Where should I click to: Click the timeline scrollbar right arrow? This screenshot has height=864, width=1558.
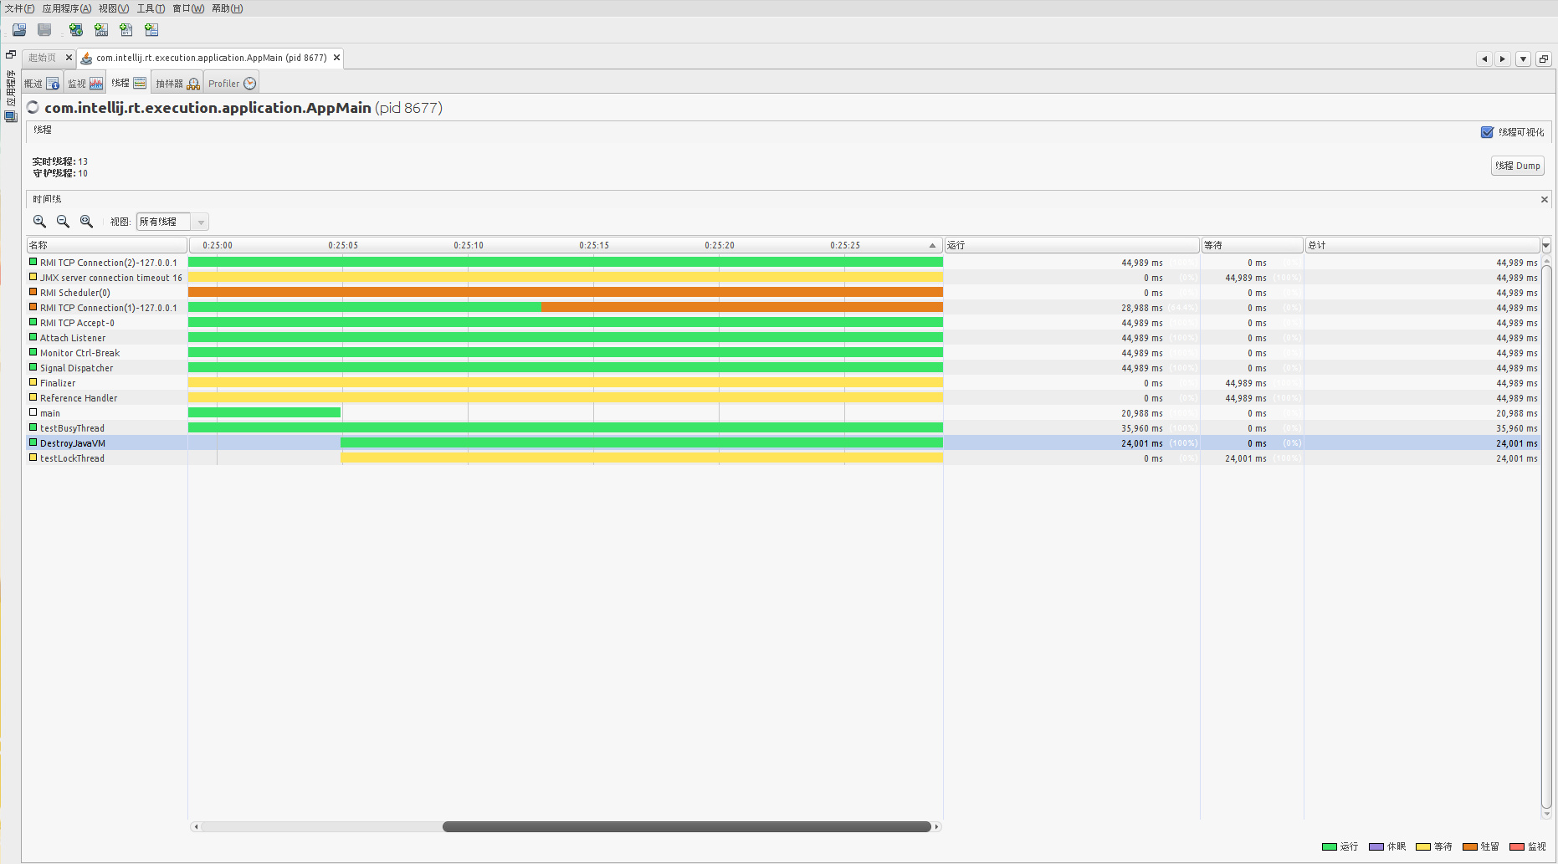coord(937,826)
